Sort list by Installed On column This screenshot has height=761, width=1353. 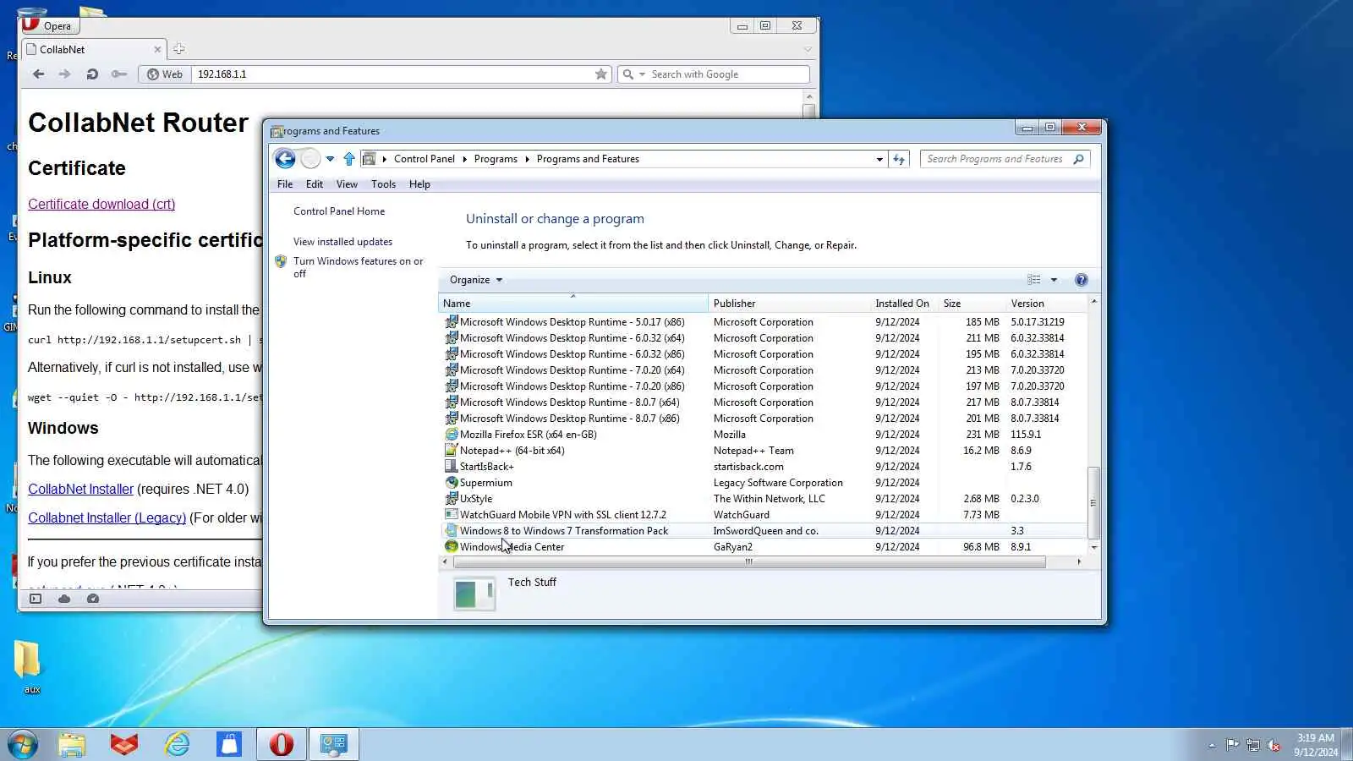pyautogui.click(x=904, y=304)
